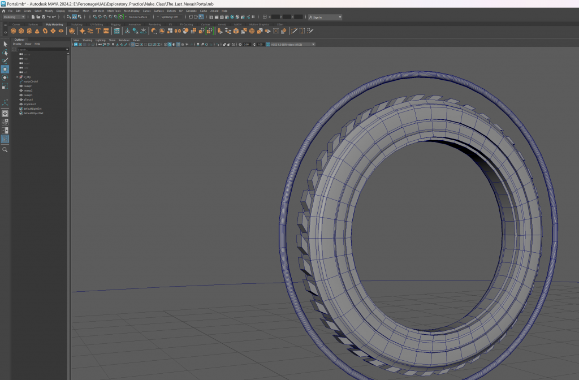579x380 pixels.
Task: Expand the D_obj node in Outliner
Action: [17, 77]
